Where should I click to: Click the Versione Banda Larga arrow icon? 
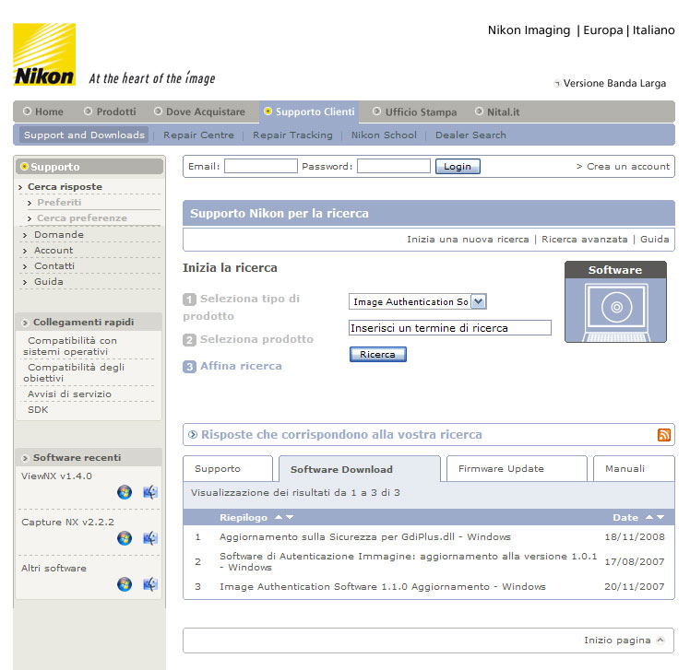pos(557,84)
